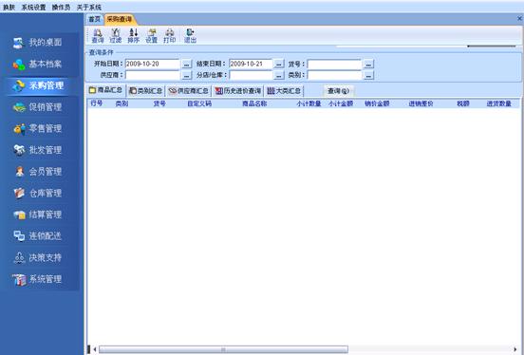This screenshot has height=355, width=524.
Task: Click the 查询 toolbar icon
Action: [98, 36]
